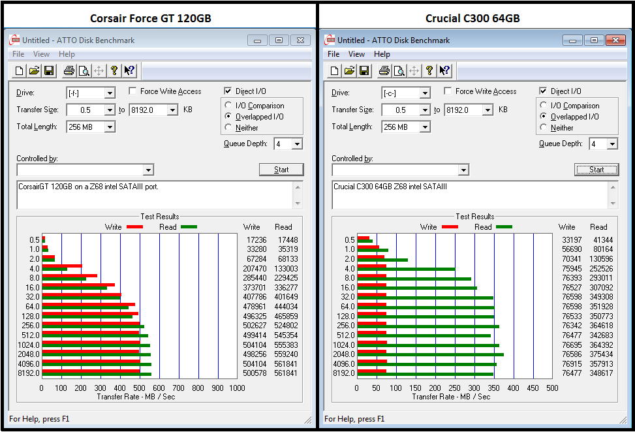Select I/O Comparison radio in Corsair window

[228, 105]
